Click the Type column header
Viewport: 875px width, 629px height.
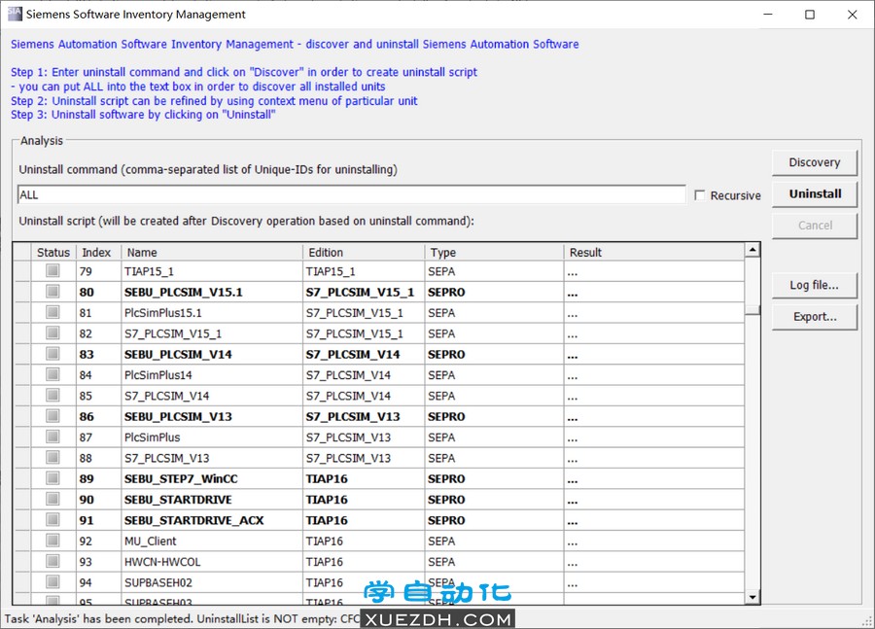[x=495, y=252]
